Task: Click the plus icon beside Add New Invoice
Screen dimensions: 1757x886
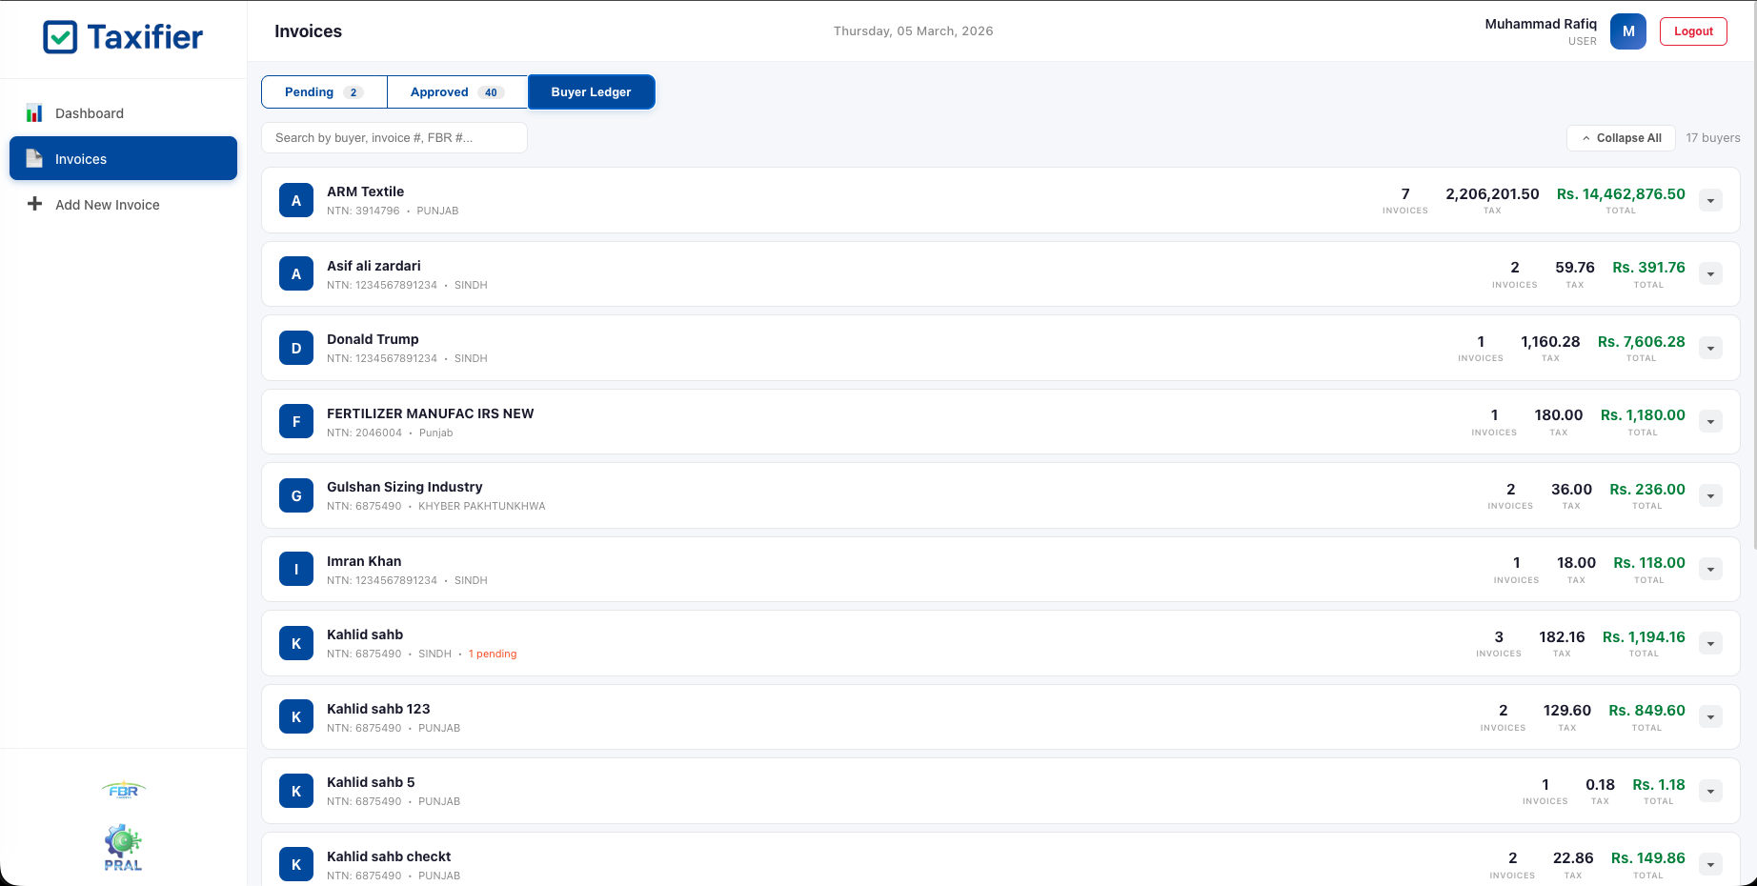Action: 34,204
